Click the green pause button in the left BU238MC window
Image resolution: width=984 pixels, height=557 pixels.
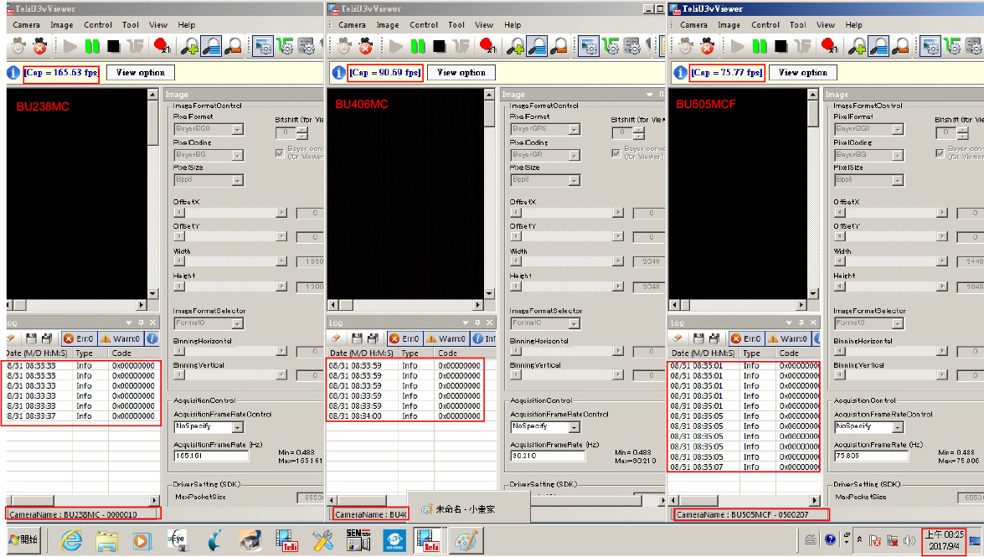[x=91, y=46]
